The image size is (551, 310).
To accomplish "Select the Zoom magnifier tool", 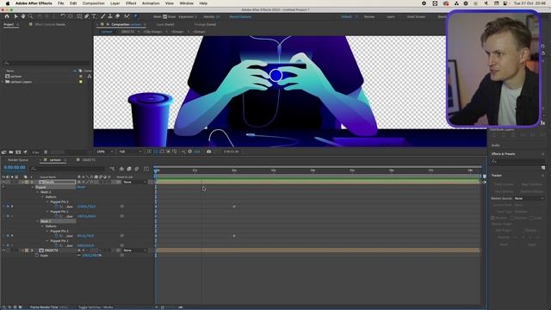I will [31, 16].
